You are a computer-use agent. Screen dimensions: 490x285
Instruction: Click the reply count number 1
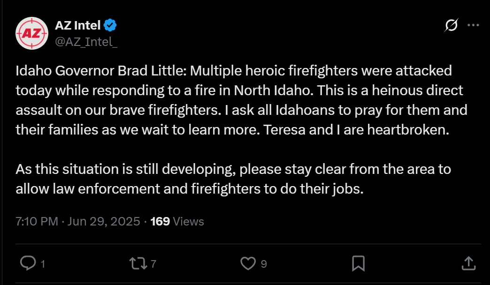(x=43, y=264)
